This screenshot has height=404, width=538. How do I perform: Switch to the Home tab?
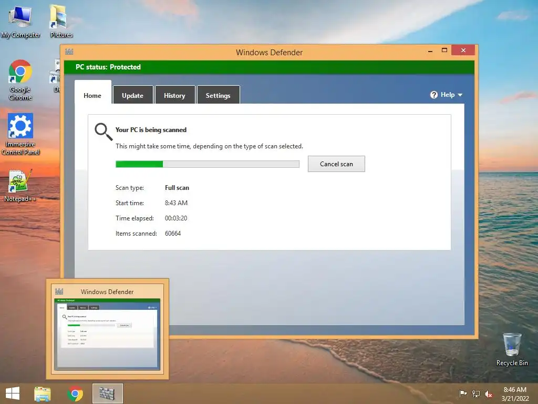click(92, 93)
